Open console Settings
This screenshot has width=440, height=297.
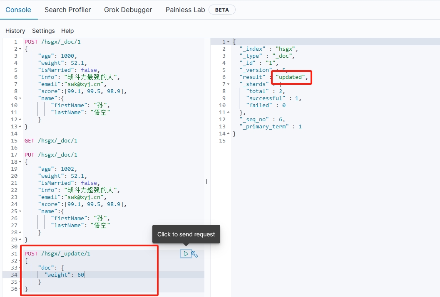[43, 31]
